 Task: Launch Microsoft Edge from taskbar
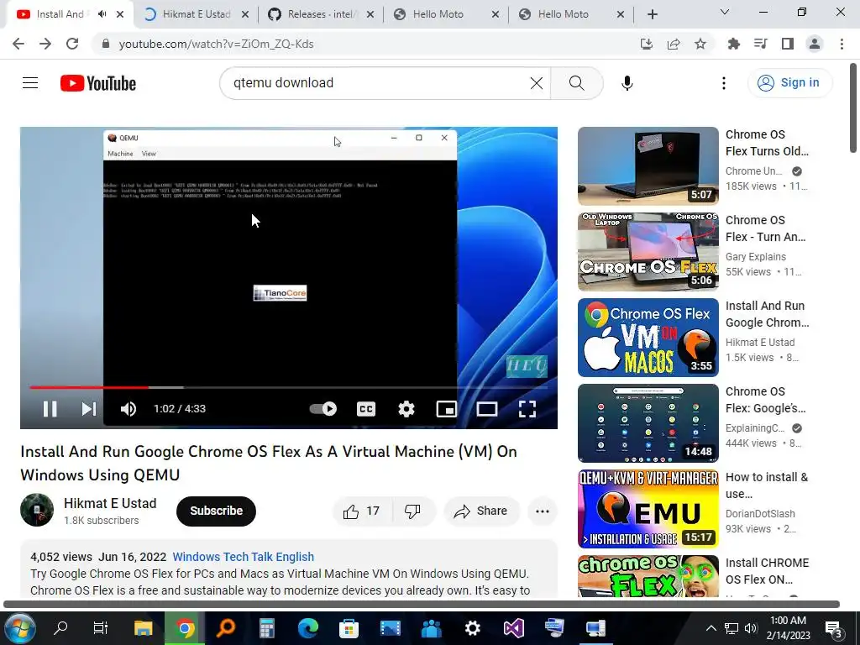pos(307,628)
